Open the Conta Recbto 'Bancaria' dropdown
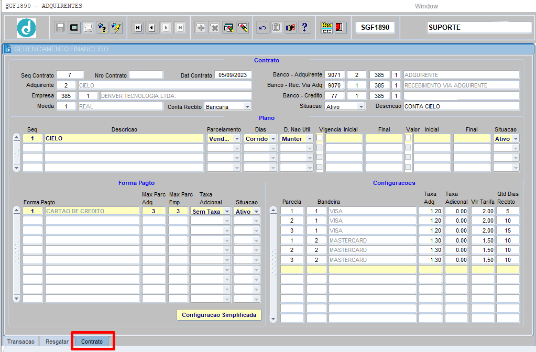 (x=247, y=107)
